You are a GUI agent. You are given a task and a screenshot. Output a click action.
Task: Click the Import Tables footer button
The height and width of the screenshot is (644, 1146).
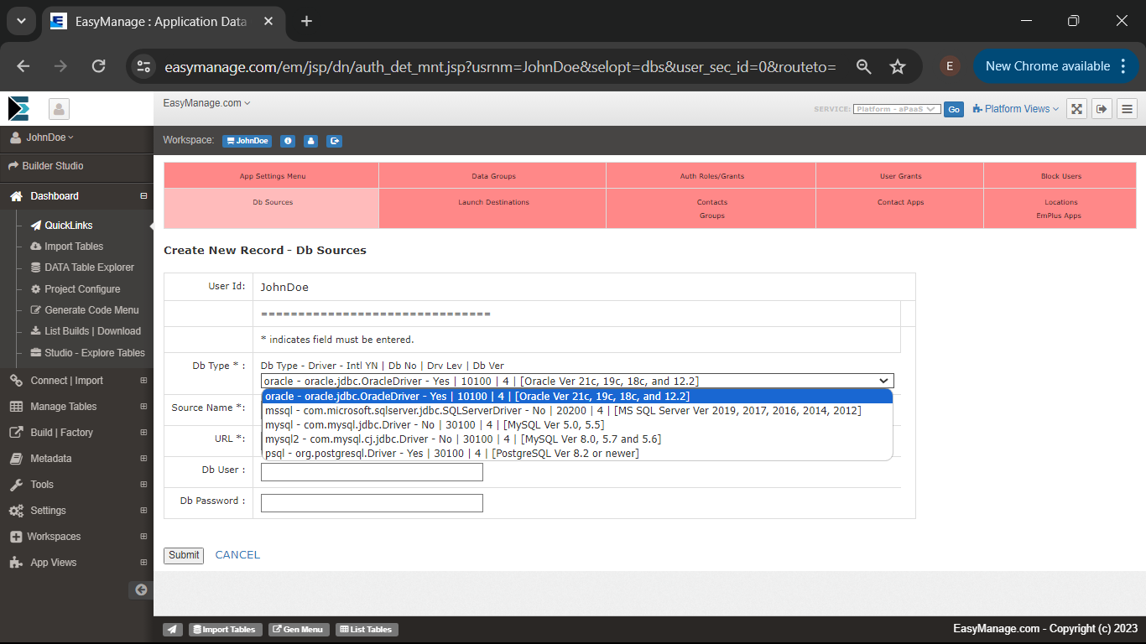(226, 630)
